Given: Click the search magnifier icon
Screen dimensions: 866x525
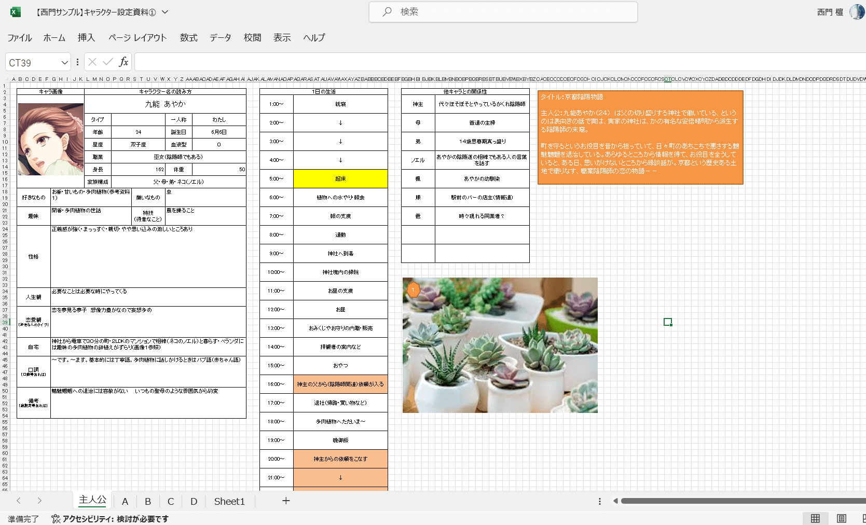Looking at the screenshot, I should [387, 11].
